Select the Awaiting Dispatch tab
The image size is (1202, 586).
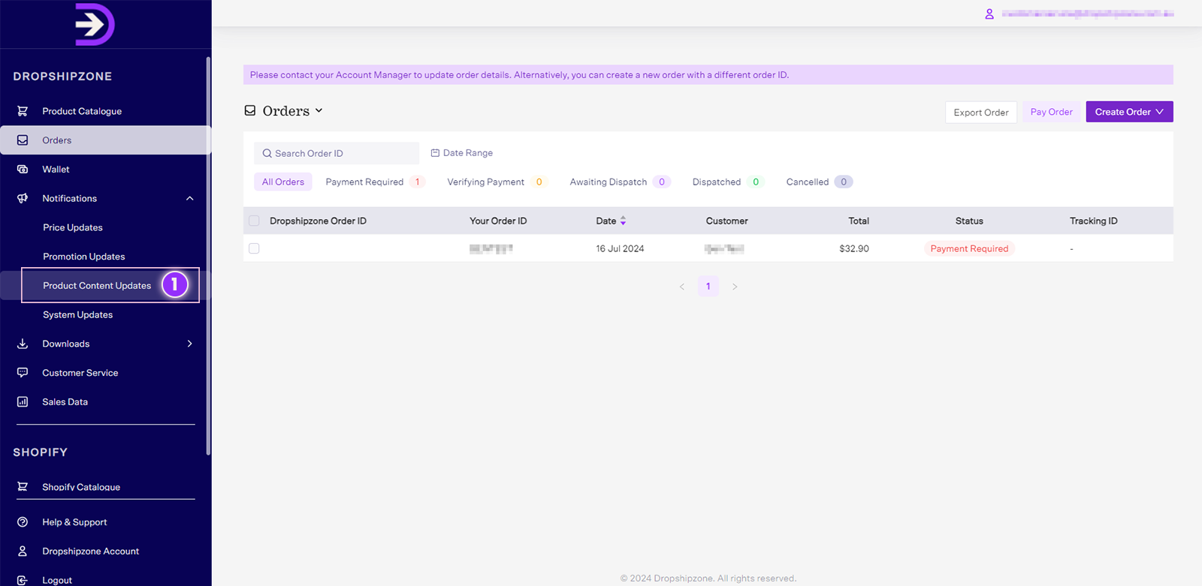[x=619, y=182]
